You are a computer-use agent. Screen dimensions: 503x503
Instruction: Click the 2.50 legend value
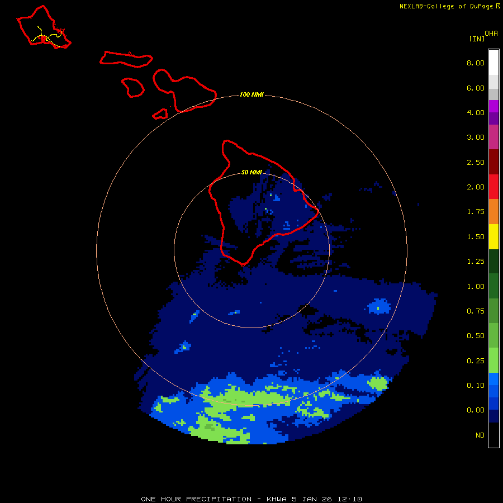[476, 162]
